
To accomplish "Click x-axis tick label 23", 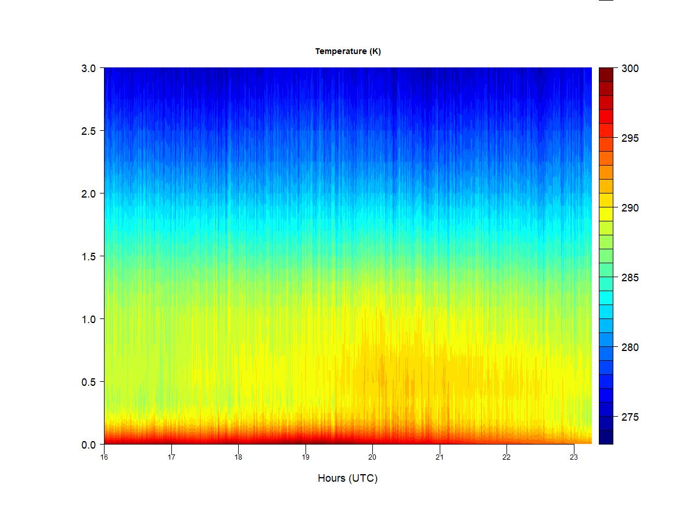I will (574, 457).
